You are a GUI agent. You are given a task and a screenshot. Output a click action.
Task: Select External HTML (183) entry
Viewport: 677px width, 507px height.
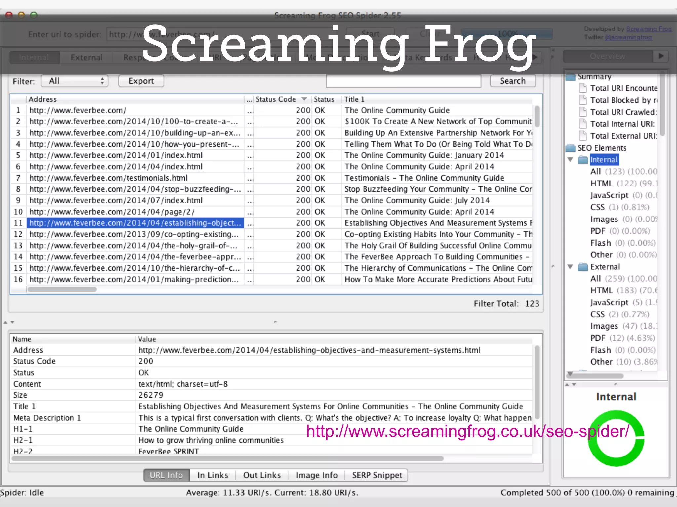[x=624, y=290]
